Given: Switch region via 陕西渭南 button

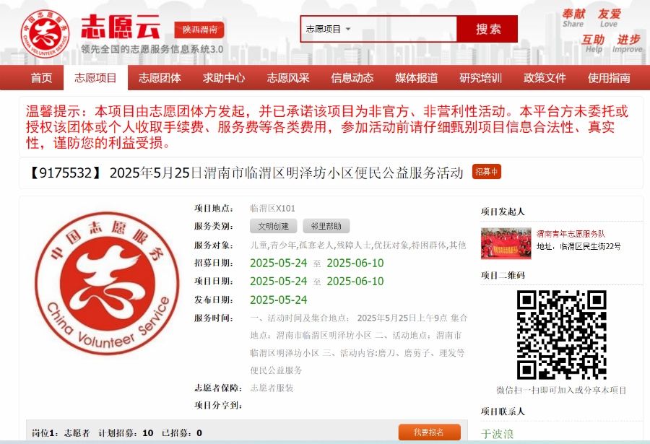Looking at the screenshot, I should [199, 30].
